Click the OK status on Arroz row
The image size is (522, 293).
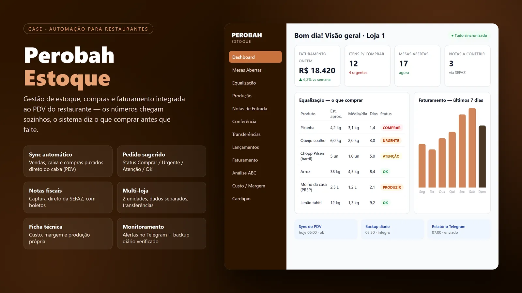385,172
